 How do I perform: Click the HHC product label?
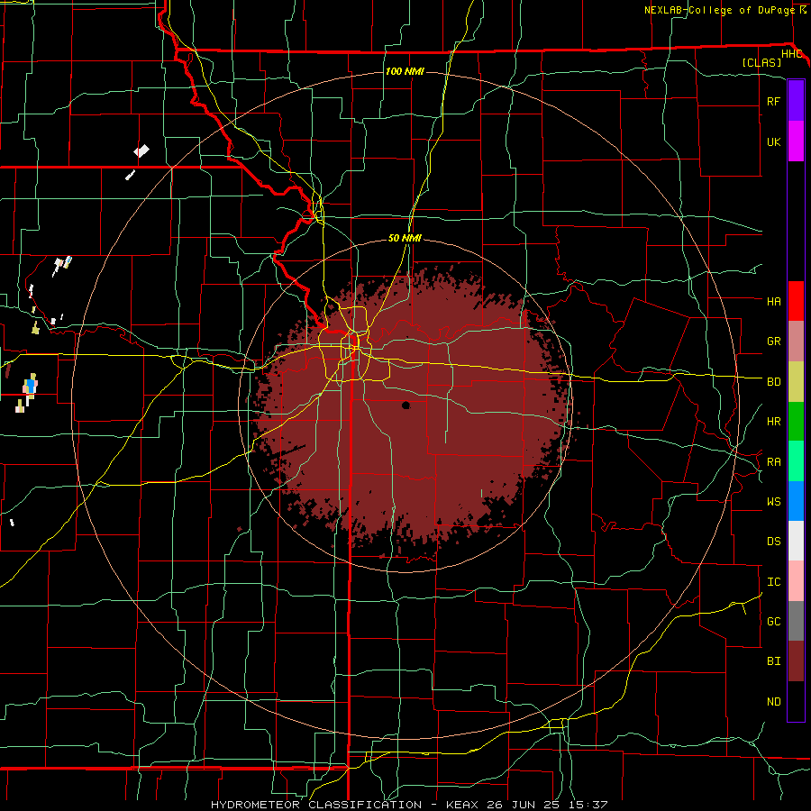(791, 54)
